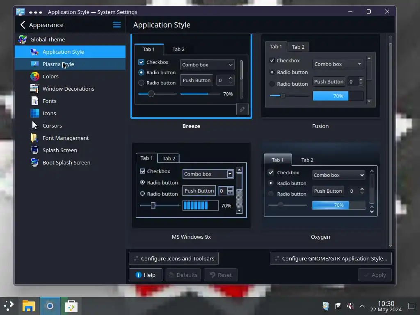
Task: Click the Font Management folder icon
Action: coord(34,138)
